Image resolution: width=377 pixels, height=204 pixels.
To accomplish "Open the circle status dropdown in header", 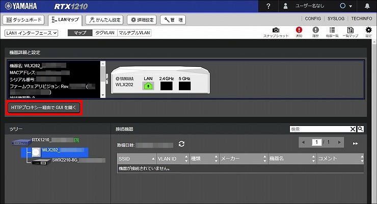I will (346, 6).
